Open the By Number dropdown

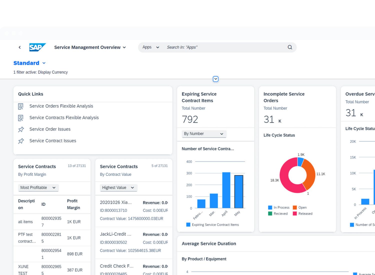(x=204, y=134)
